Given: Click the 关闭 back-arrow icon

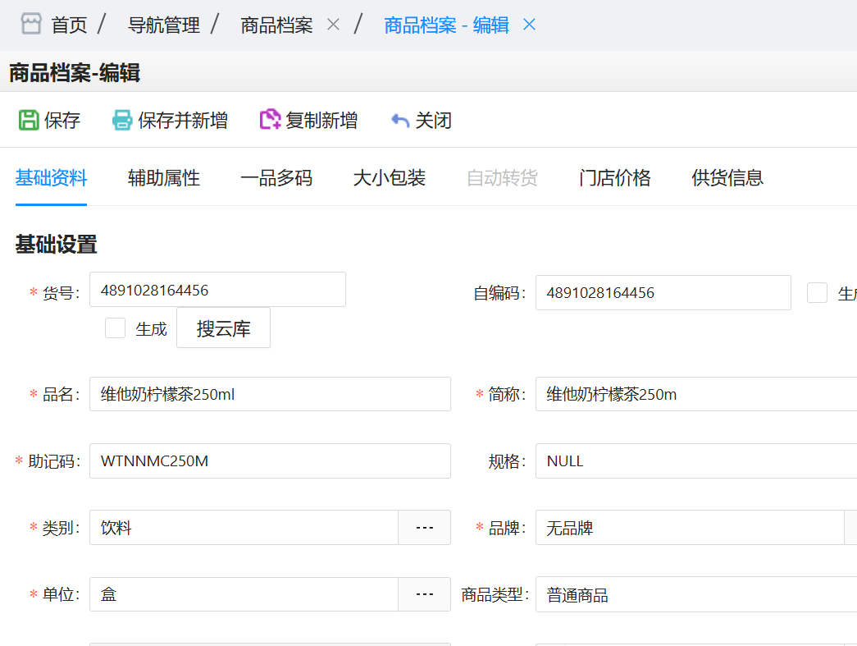Looking at the screenshot, I should coord(399,120).
